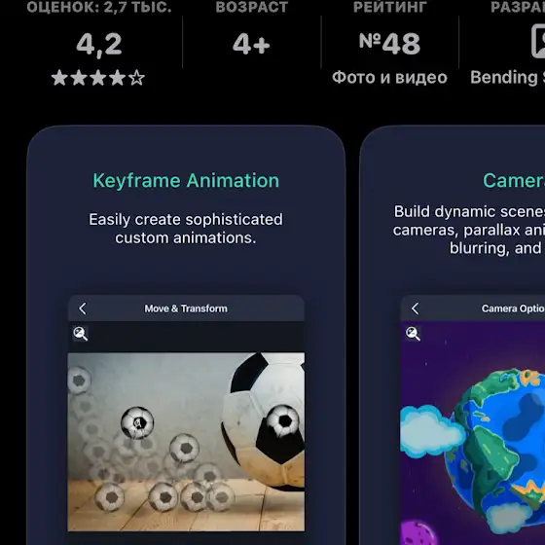Screen dimensions: 545x545
Task: Click the large soccer ball image
Action: [x=263, y=420]
